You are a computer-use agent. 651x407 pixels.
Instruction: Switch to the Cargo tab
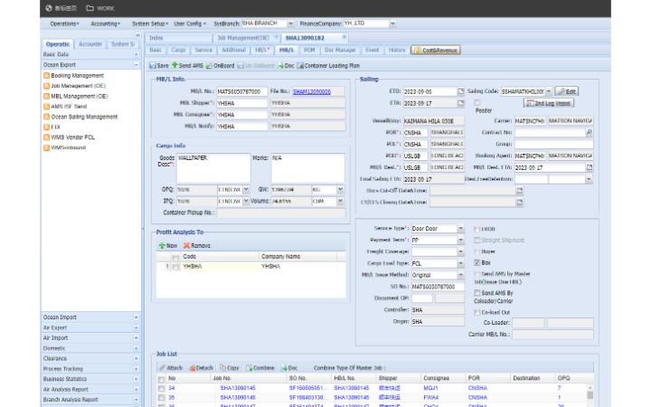[x=178, y=50]
